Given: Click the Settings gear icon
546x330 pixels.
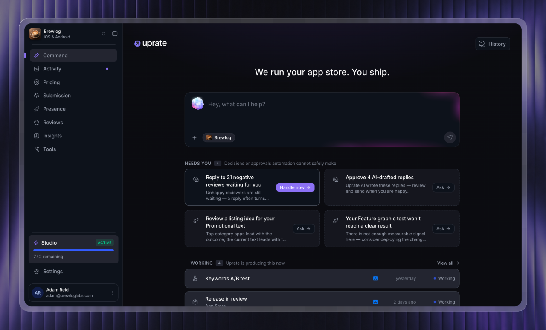Looking at the screenshot, I should pos(37,272).
